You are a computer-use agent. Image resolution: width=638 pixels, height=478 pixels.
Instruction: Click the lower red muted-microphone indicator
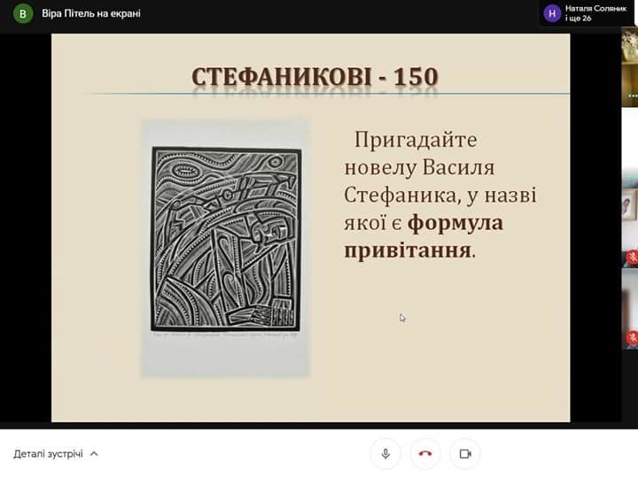[x=633, y=338]
